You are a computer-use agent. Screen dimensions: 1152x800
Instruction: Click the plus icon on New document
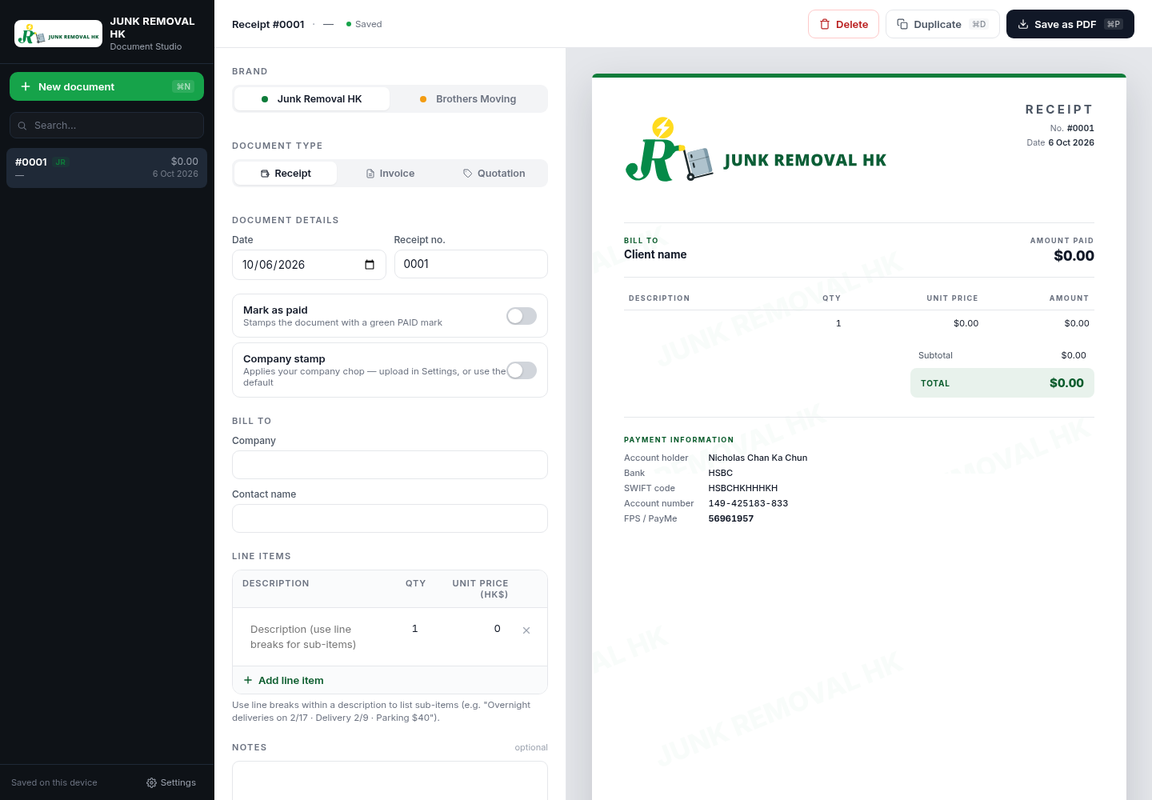coord(26,86)
